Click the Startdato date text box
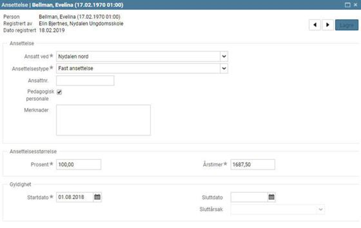 point(75,197)
